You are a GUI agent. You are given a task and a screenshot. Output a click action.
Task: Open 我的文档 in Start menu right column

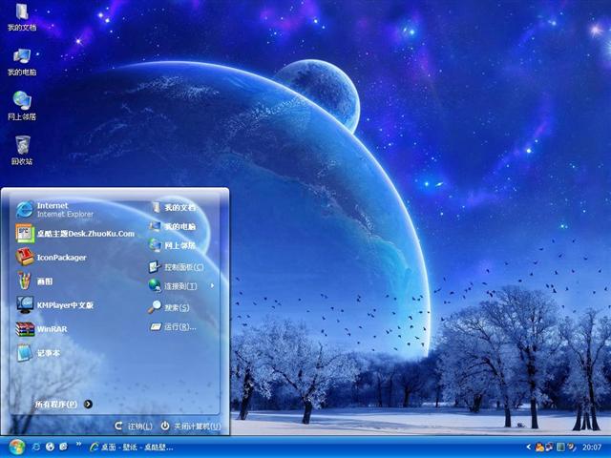point(173,208)
